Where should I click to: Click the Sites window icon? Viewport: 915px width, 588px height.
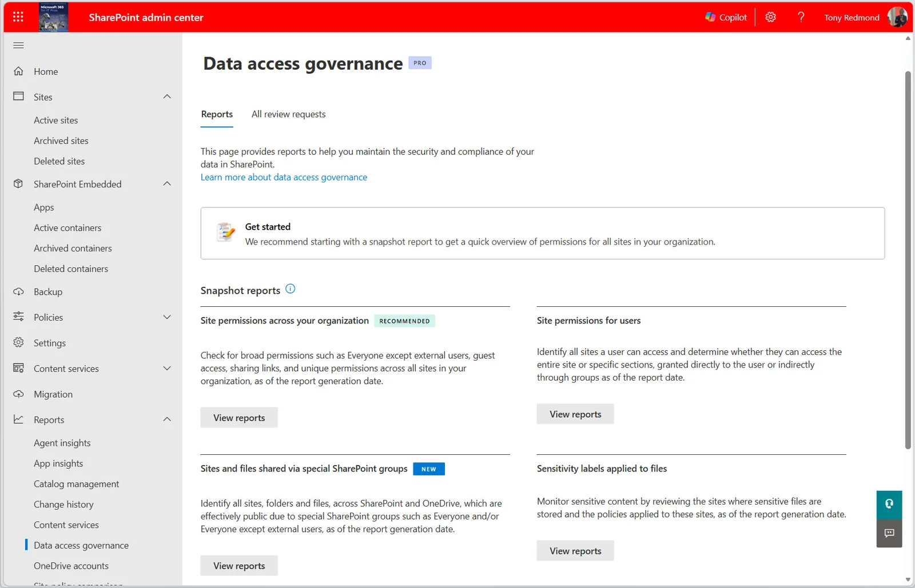pyautogui.click(x=18, y=97)
